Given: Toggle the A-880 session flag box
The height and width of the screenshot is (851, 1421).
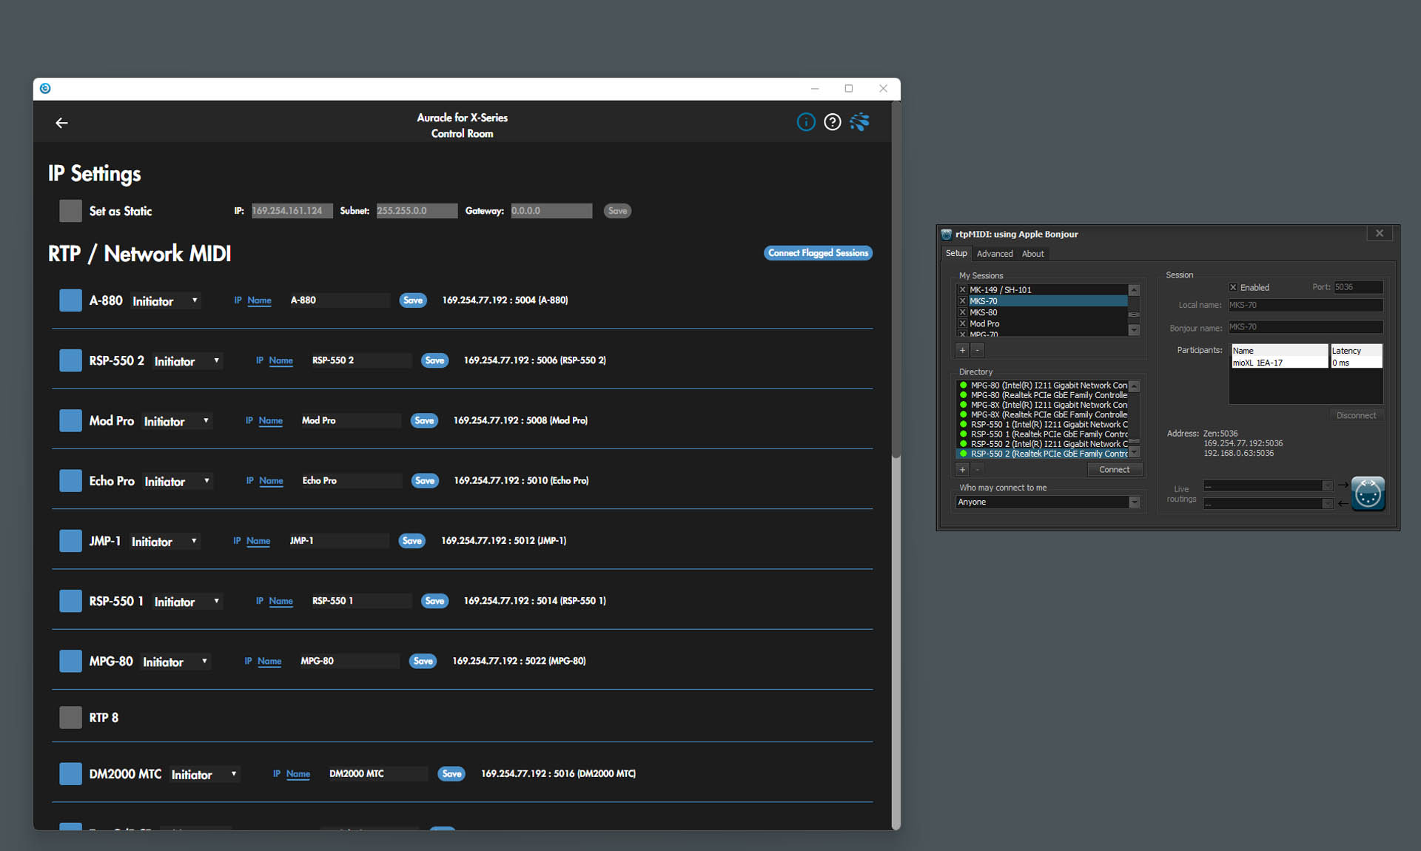Looking at the screenshot, I should coord(70,300).
